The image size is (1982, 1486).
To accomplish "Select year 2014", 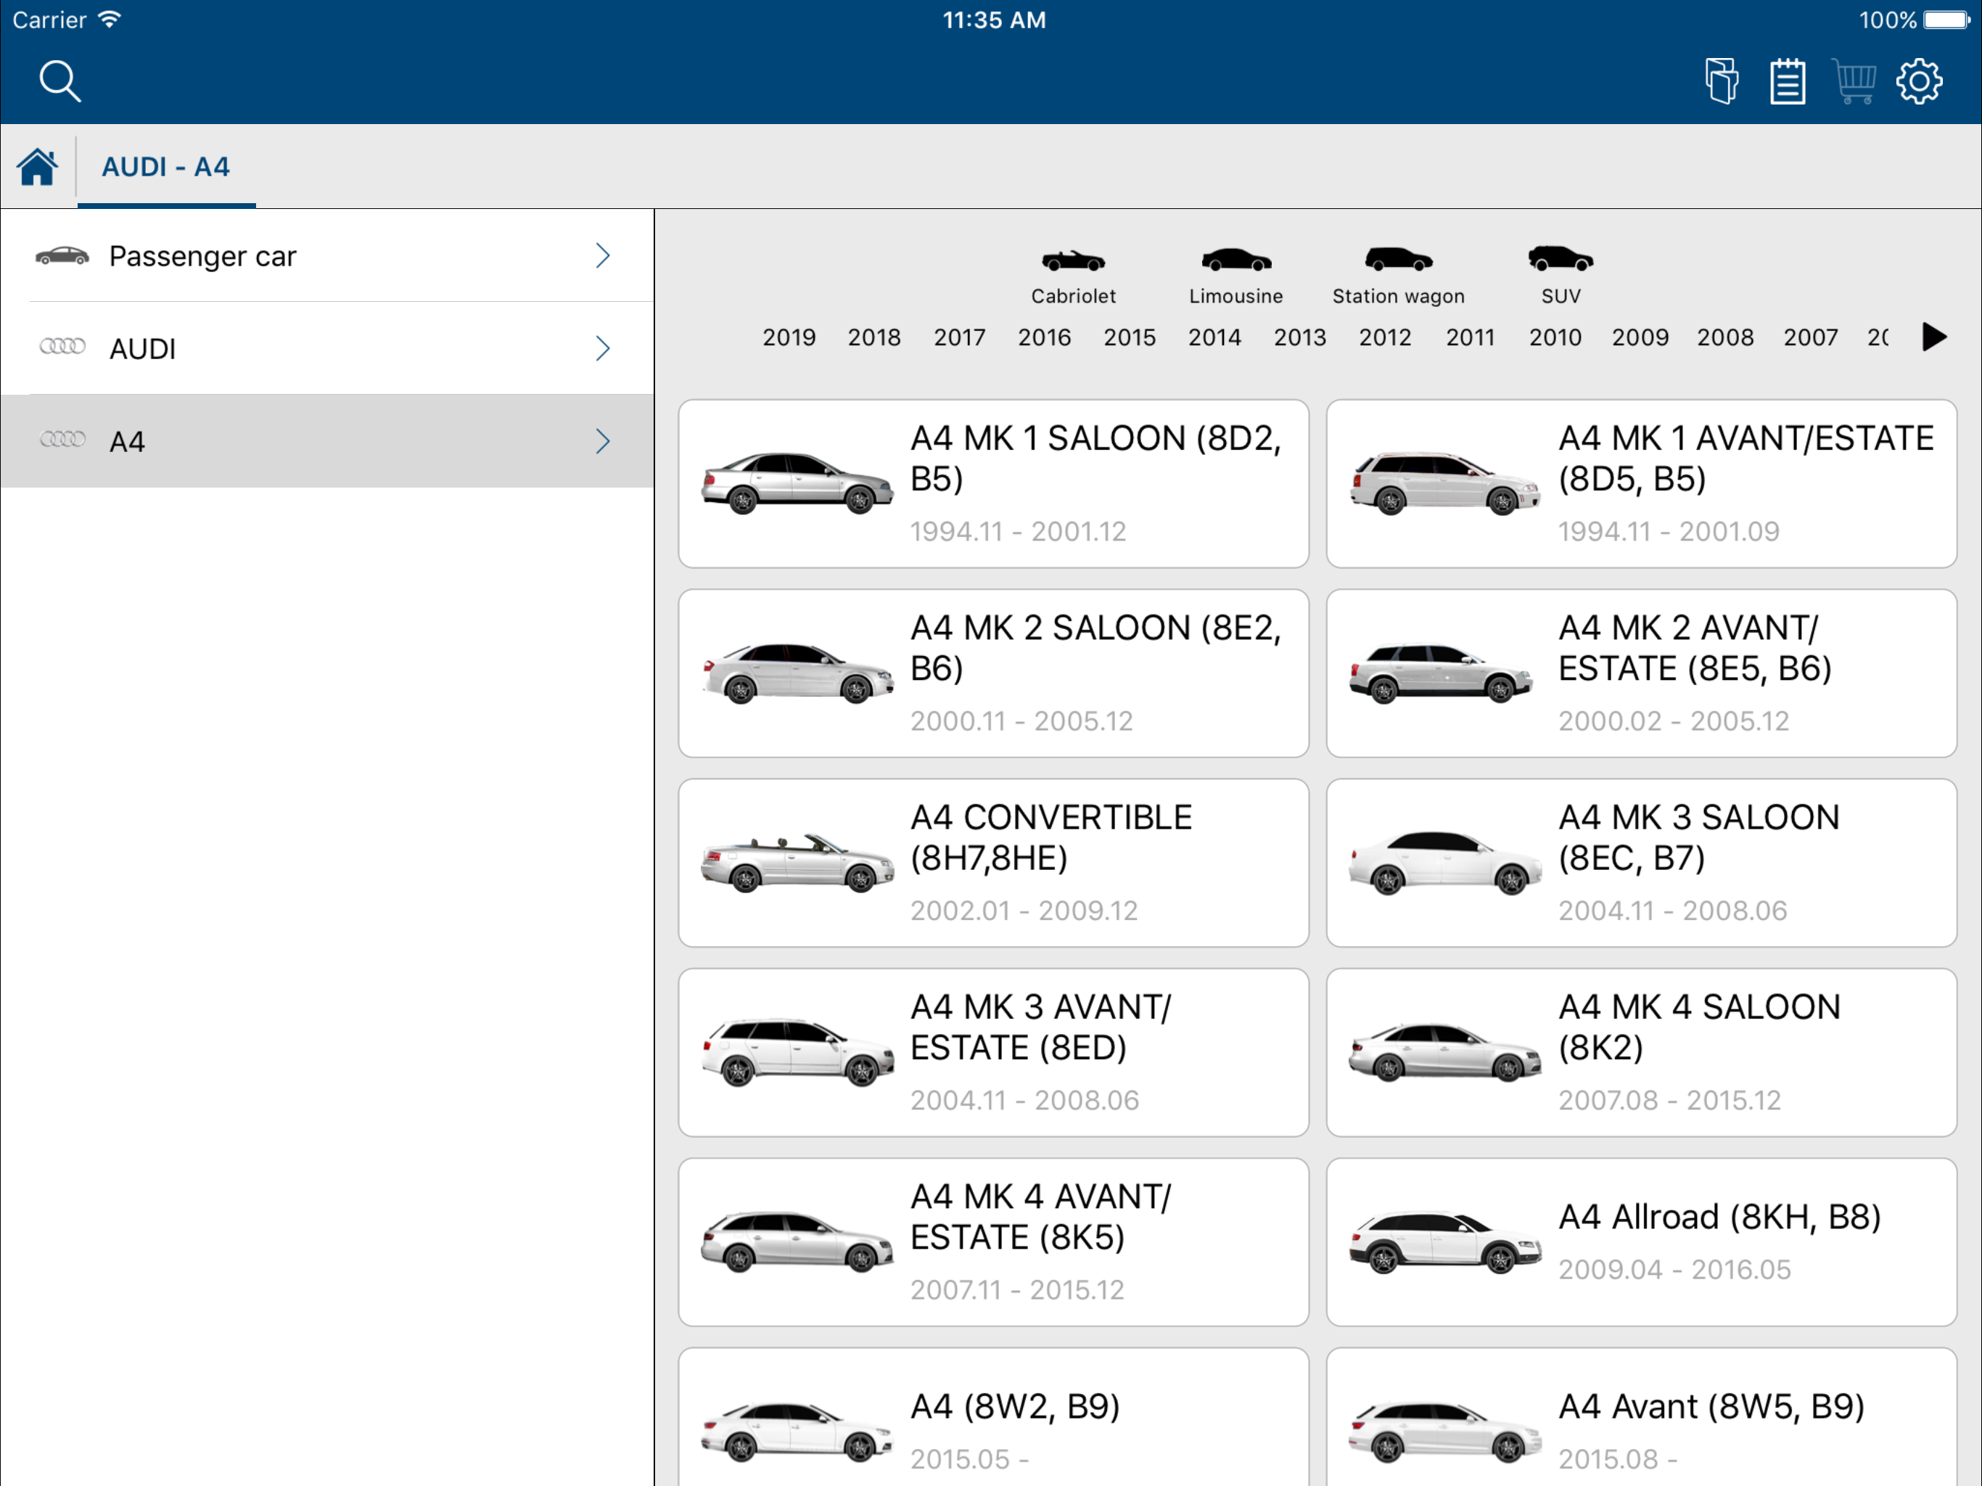I will click(x=1214, y=338).
